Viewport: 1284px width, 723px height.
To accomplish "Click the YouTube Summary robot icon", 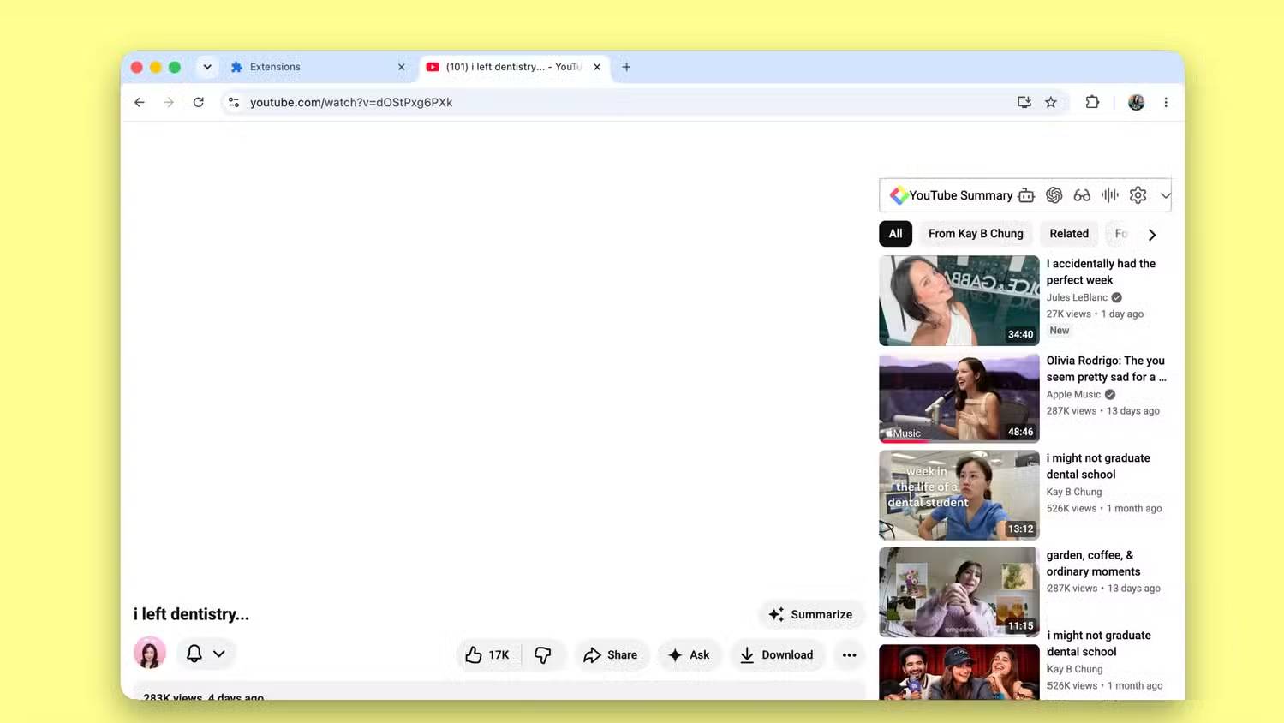I will [x=1026, y=195].
